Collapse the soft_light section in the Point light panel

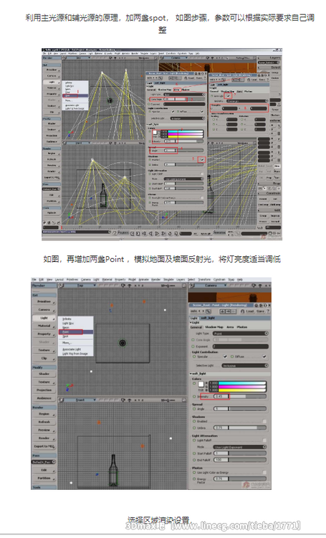point(191,374)
